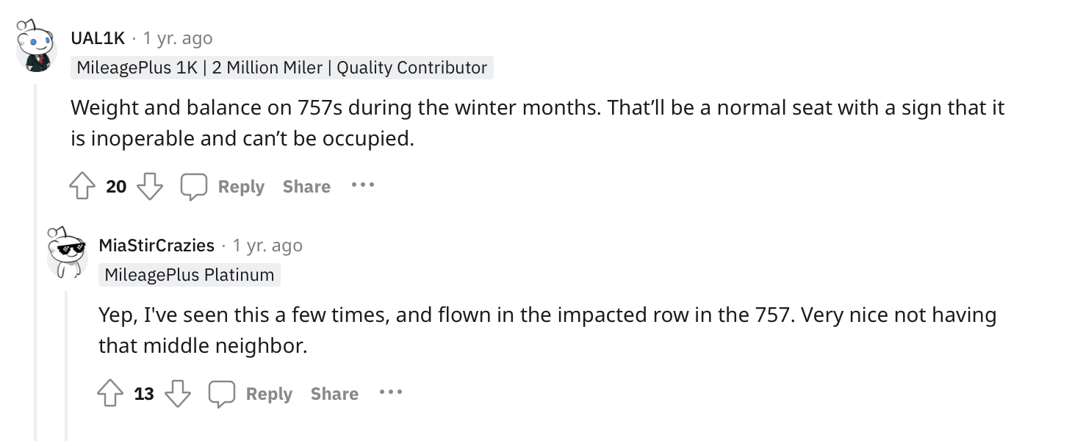1083x441 pixels.
Task: Upvote MiaStirCrazies' reply
Action: pos(109,394)
